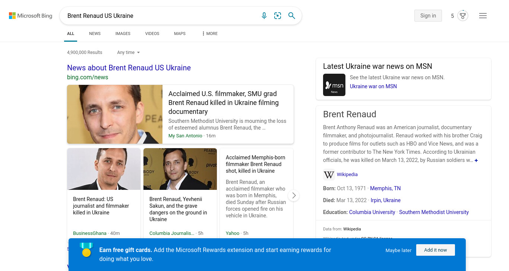Image resolution: width=509 pixels, height=271 pixels.
Task: Click the MSN News logo icon
Action: [334, 85]
